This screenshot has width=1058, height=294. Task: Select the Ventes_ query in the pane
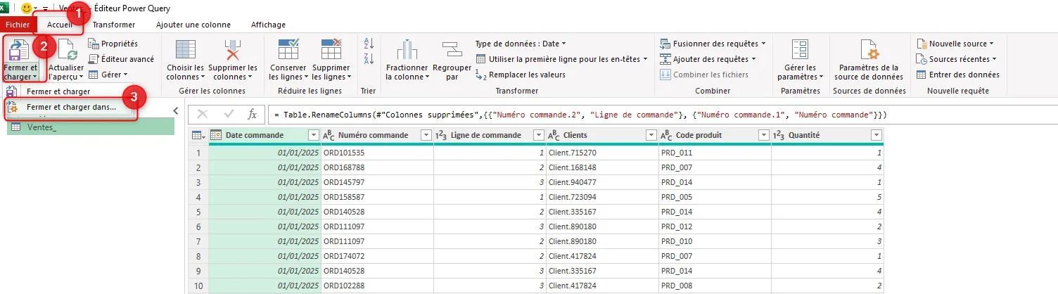(x=91, y=127)
